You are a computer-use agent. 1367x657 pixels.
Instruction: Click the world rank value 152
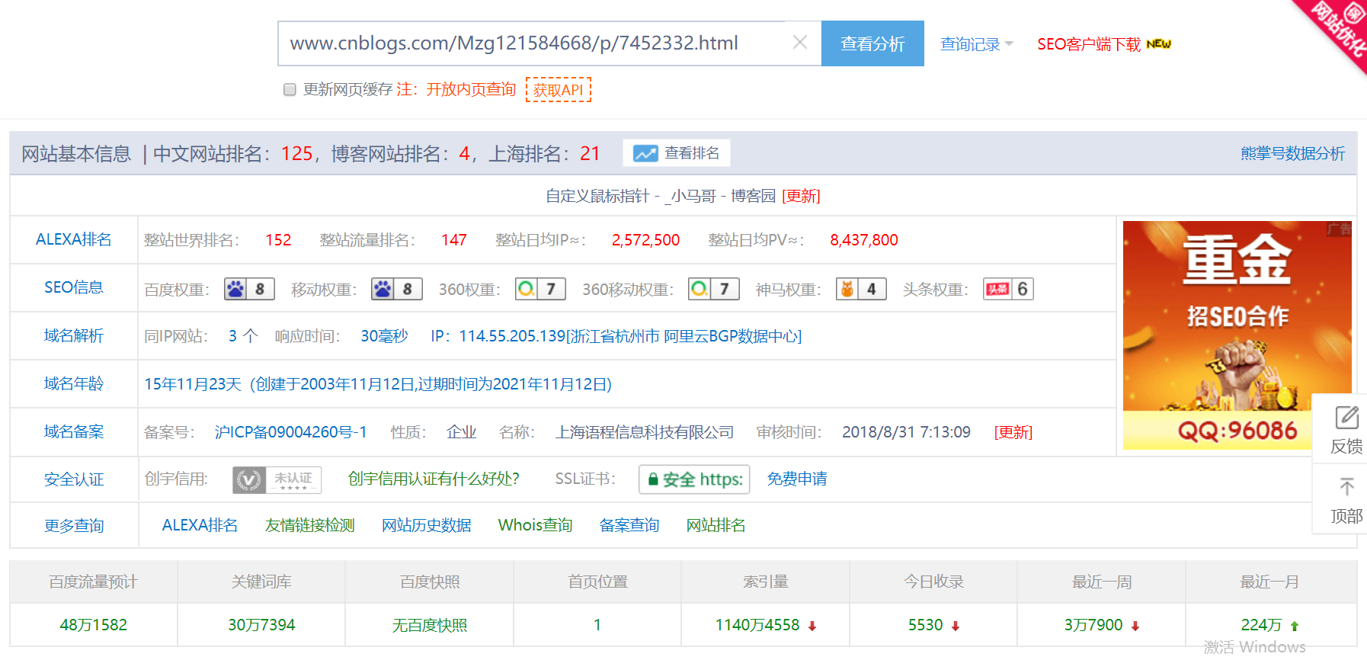tap(278, 240)
